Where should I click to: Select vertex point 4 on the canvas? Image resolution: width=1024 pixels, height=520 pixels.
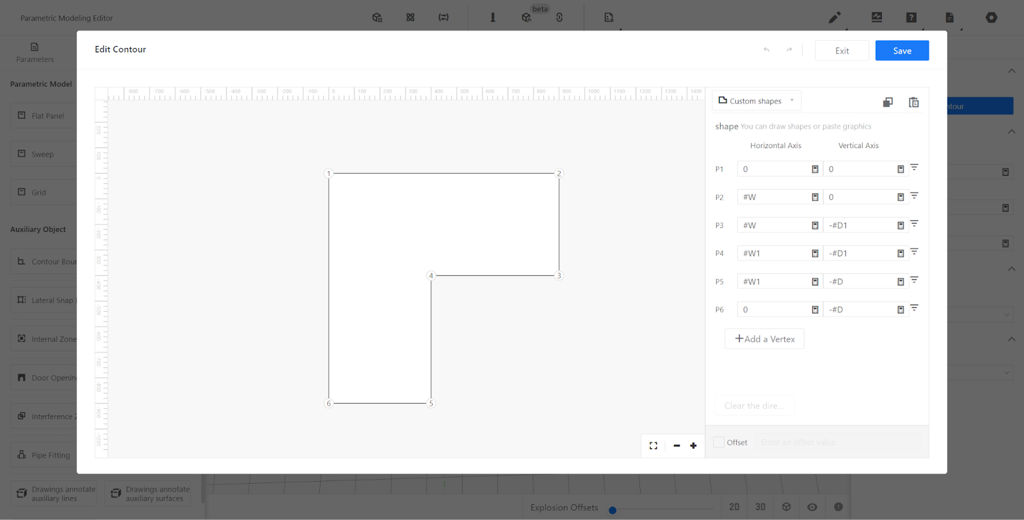click(x=431, y=276)
